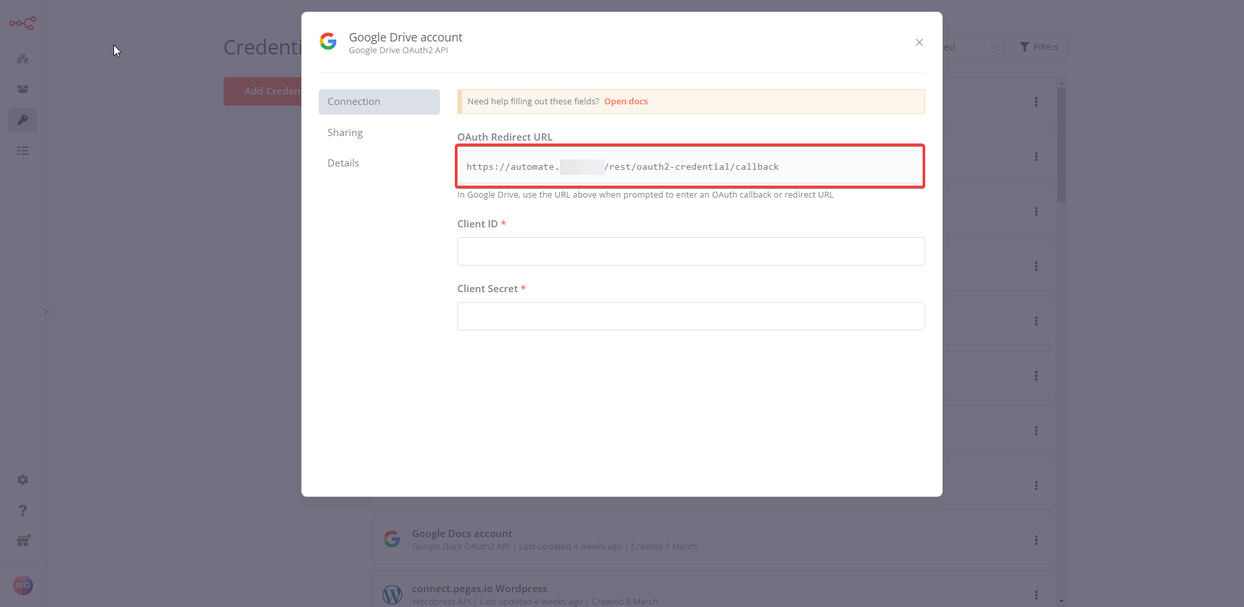The width and height of the screenshot is (1244, 607).
Task: Open the Help question mark icon
Action: click(x=23, y=510)
